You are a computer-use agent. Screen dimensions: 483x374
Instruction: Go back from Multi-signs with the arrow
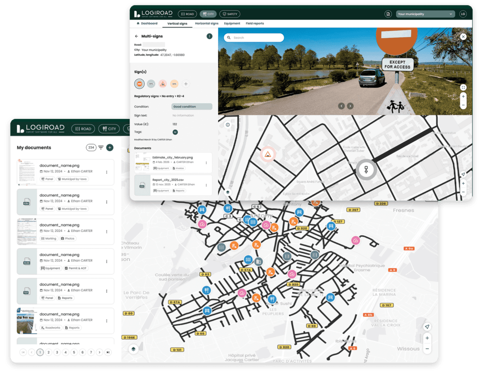click(136, 36)
